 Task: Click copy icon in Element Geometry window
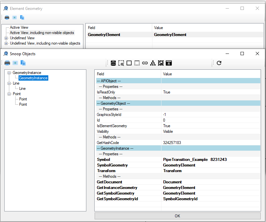click(x=22, y=18)
